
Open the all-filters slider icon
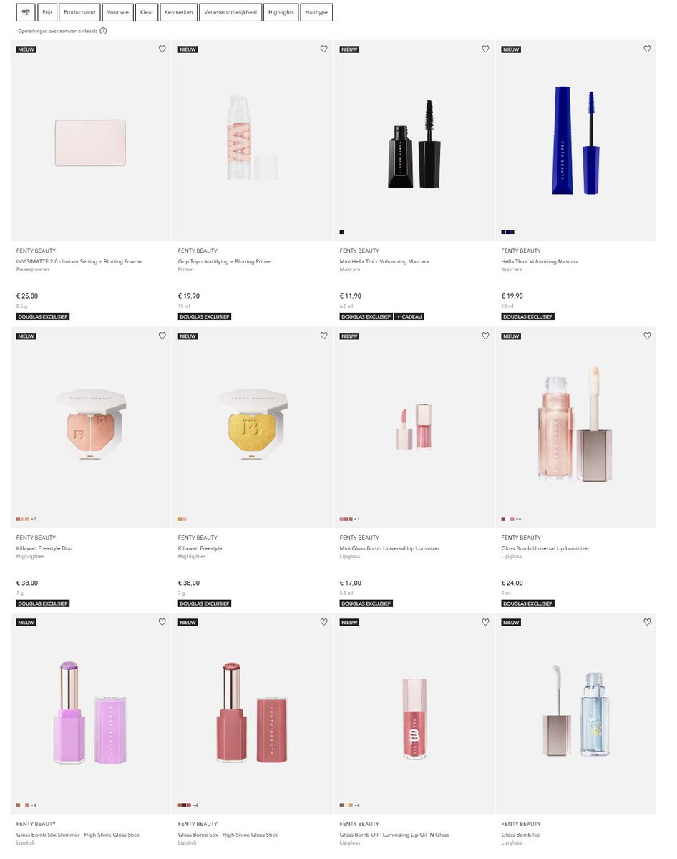pyautogui.click(x=26, y=12)
